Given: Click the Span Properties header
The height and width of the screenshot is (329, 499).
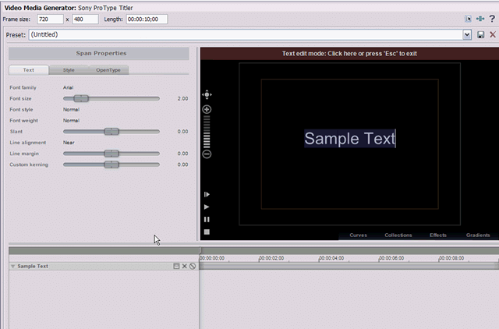Looking at the screenshot, I should tap(99, 54).
